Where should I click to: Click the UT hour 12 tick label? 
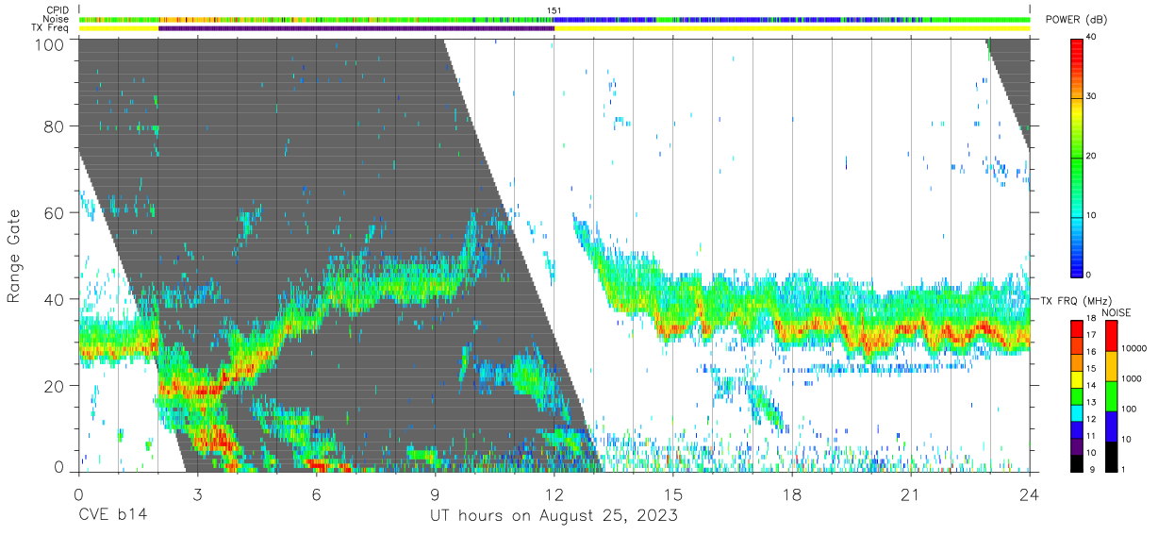tap(554, 493)
